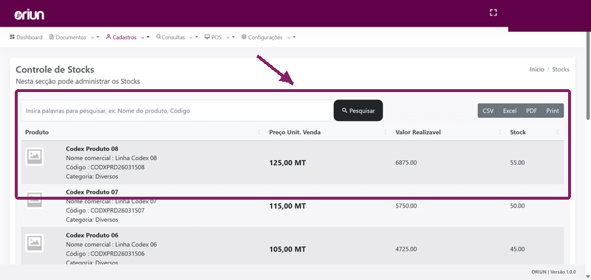Click Nome comercial : Linha Codex 06
The image size is (591, 280).
pos(112,245)
